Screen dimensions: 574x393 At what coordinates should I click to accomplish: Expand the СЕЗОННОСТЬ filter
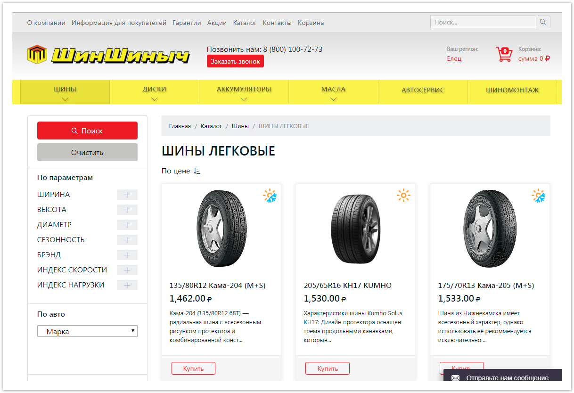(127, 240)
